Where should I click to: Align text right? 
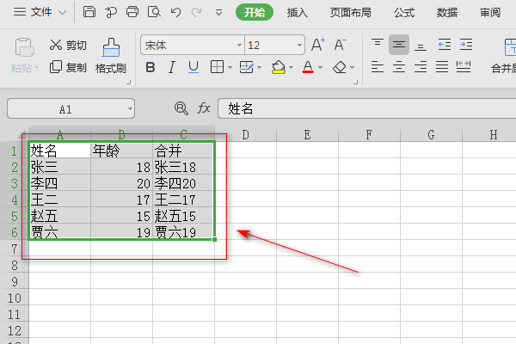click(x=421, y=67)
